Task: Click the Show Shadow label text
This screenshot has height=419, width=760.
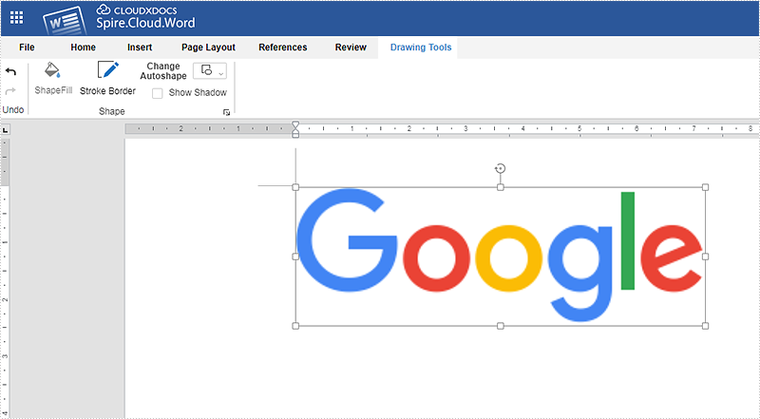Action: click(x=198, y=92)
